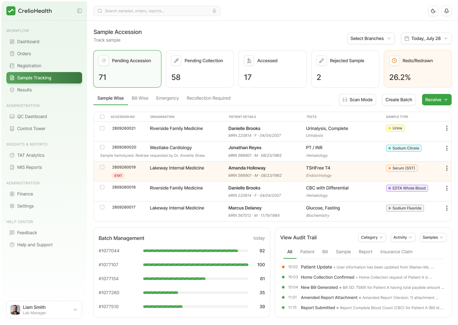
Task: Check the row 2809260017 checkbox
Action: tap(102, 207)
